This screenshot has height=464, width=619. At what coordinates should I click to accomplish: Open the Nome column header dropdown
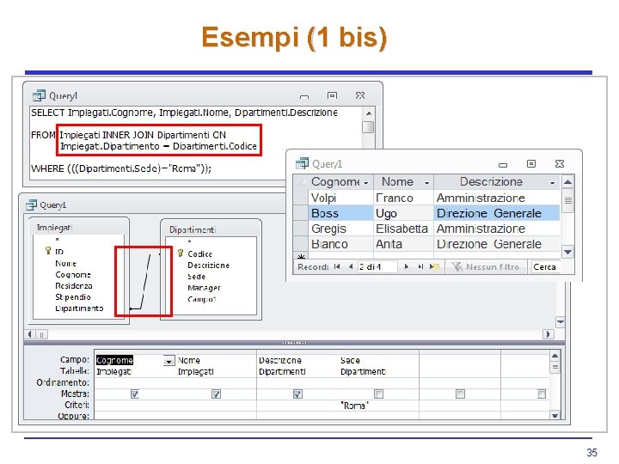(426, 183)
